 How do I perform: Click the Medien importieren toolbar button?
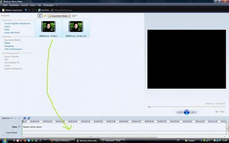[12, 10]
